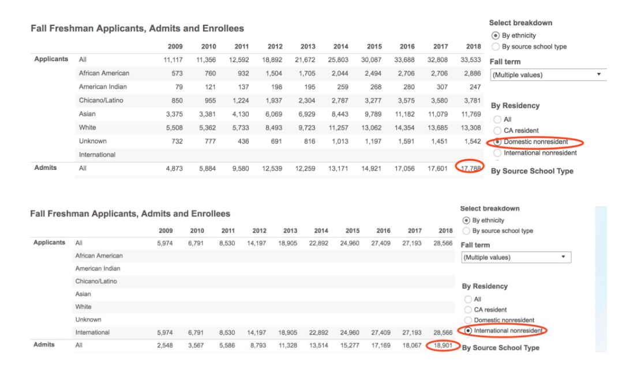
Task: Select 'Domestic nonresident' in bottom dashboard
Action: (467, 320)
